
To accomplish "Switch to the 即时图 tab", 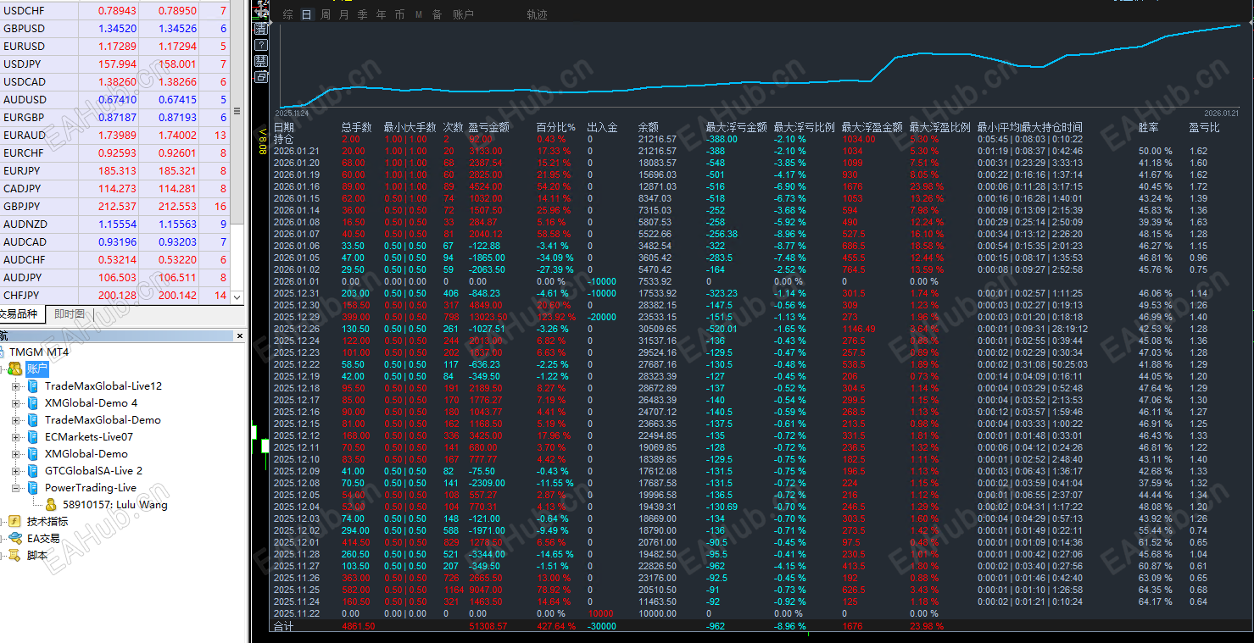I will click(68, 313).
